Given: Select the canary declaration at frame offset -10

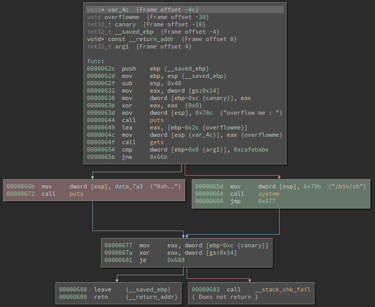Looking at the screenshot, I should point(125,24).
